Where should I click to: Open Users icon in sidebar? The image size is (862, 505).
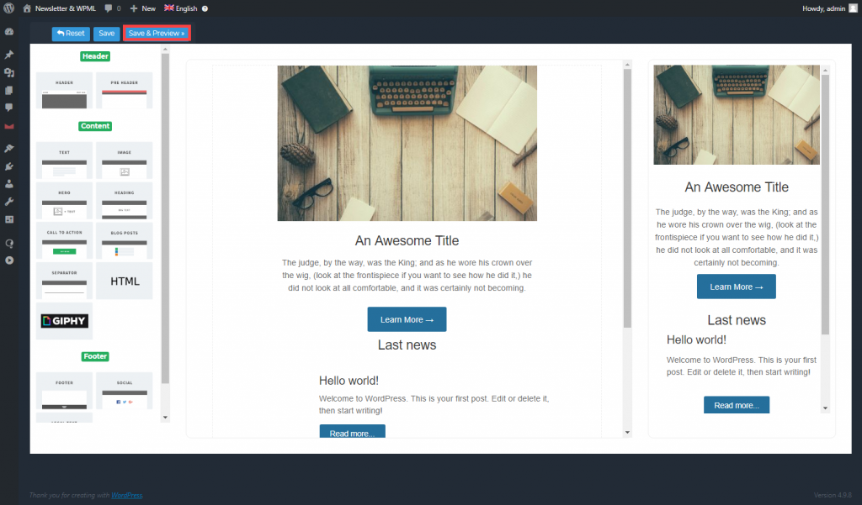click(x=9, y=184)
